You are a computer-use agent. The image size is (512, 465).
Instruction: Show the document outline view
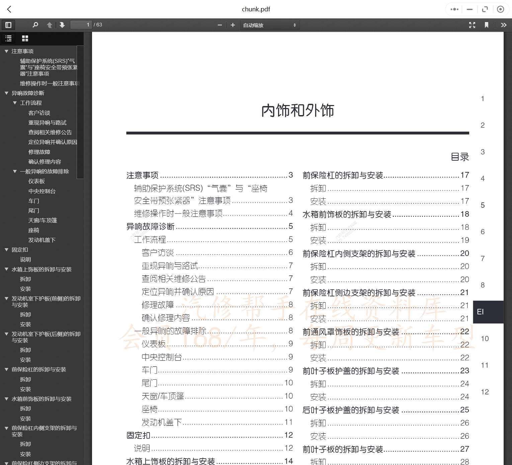pyautogui.click(x=8, y=38)
